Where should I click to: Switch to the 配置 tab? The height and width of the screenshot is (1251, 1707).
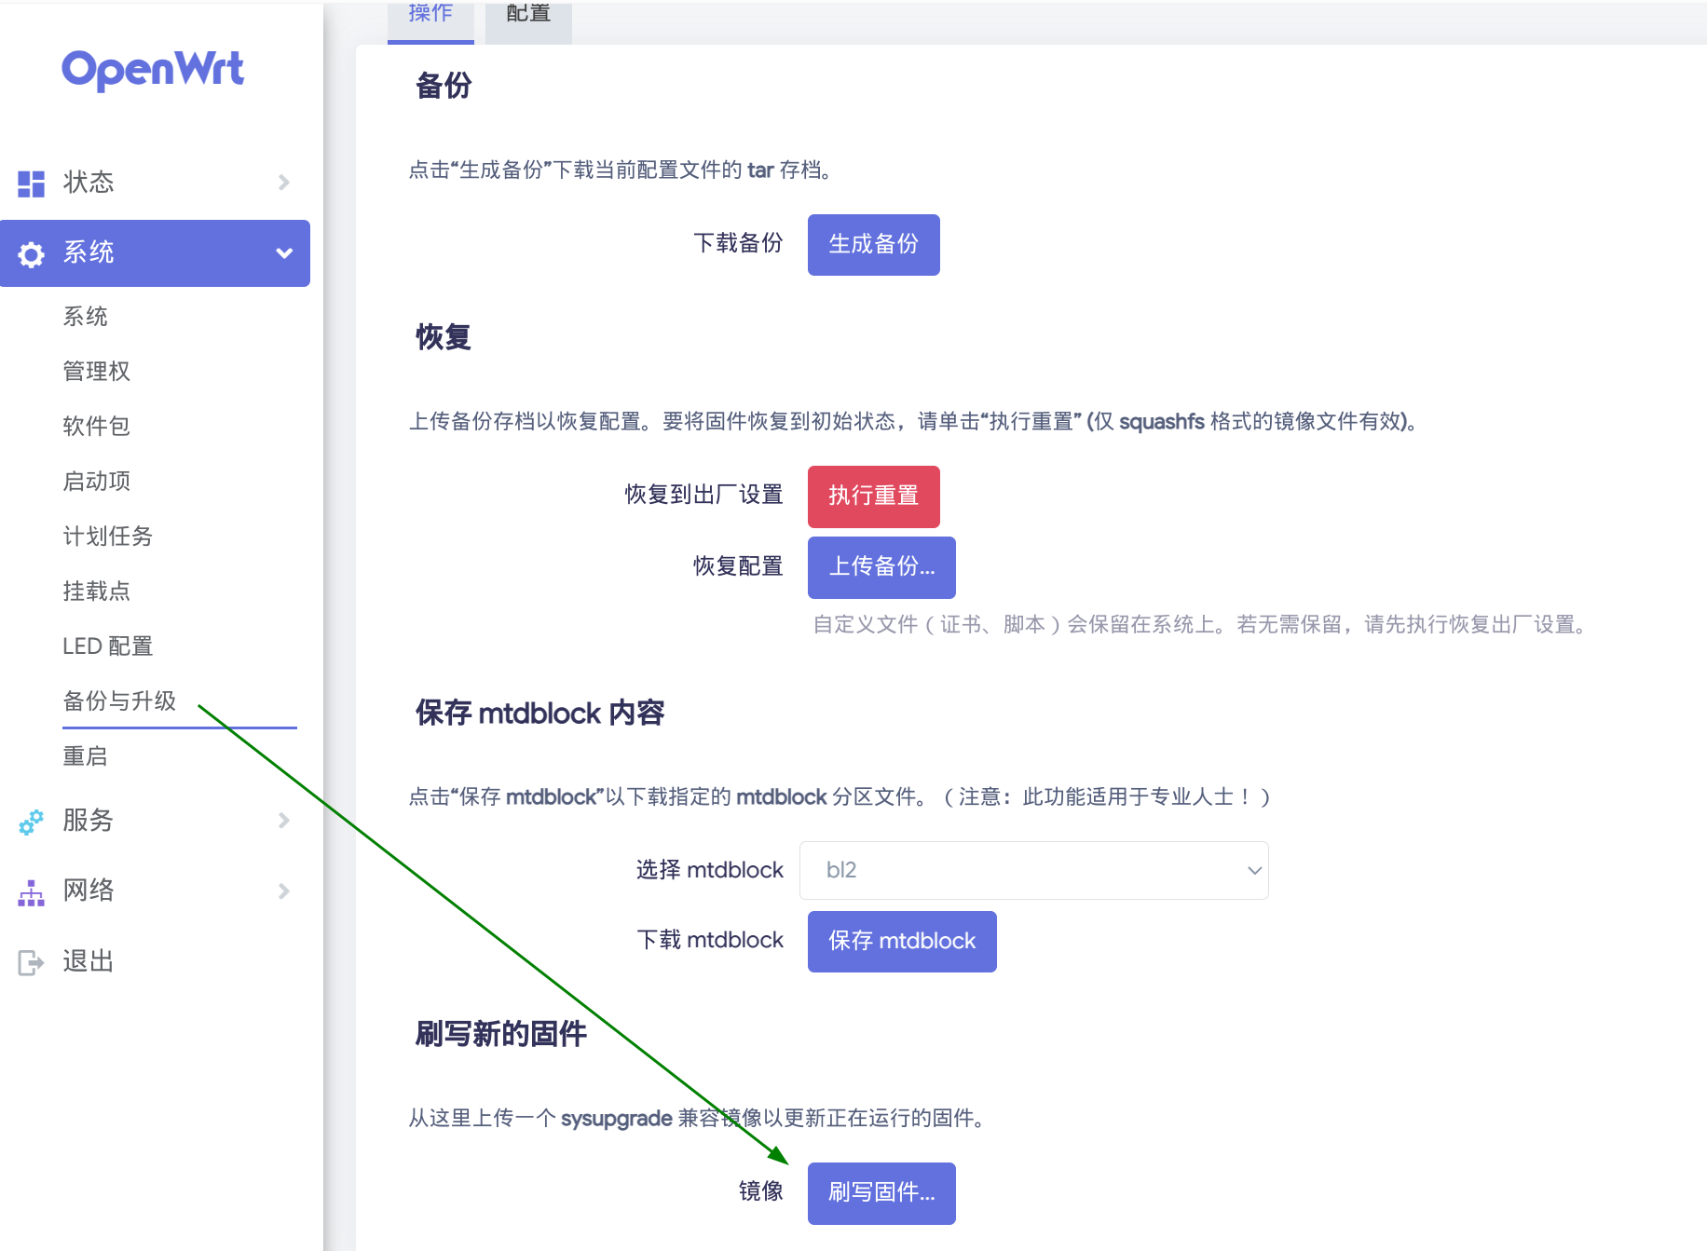click(528, 15)
